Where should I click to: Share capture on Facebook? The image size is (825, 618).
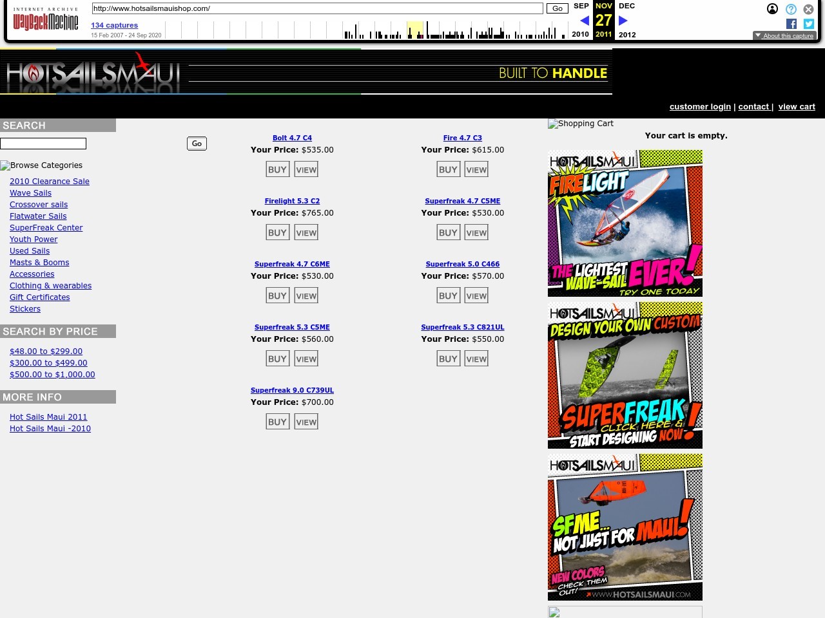[x=791, y=24]
